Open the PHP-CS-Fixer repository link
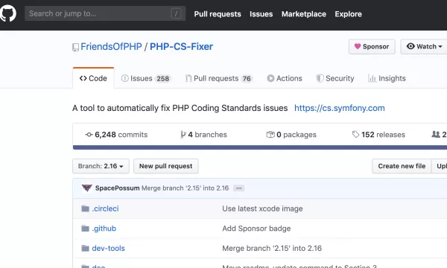Viewport: 447px width, 268px height. (x=181, y=46)
